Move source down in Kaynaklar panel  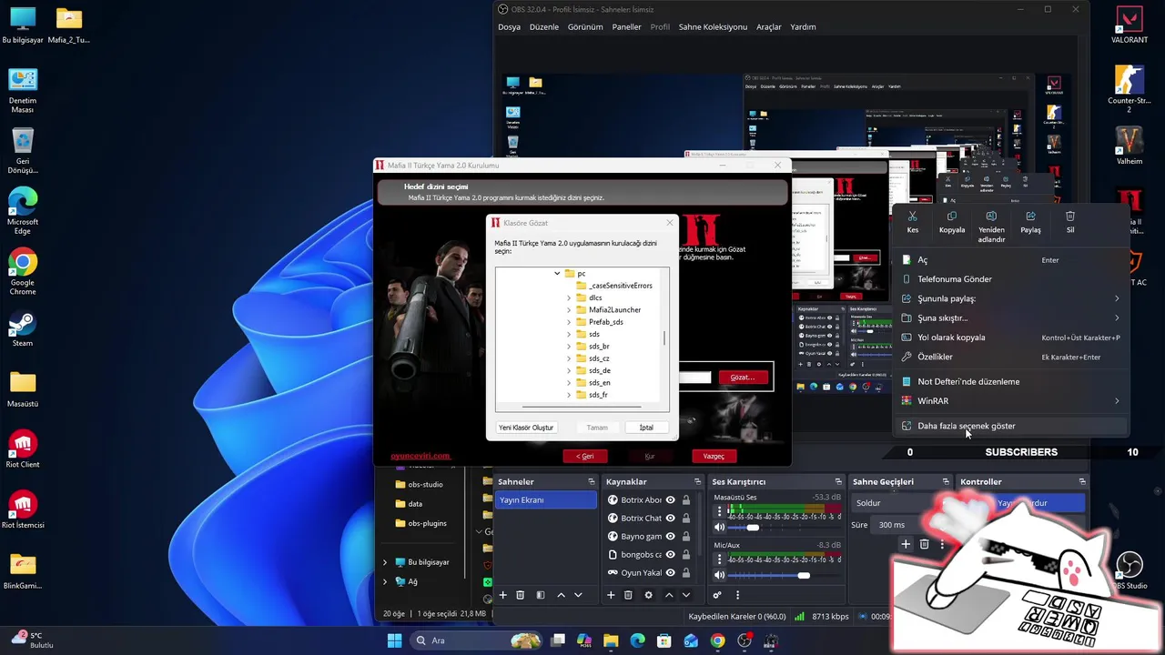686,595
